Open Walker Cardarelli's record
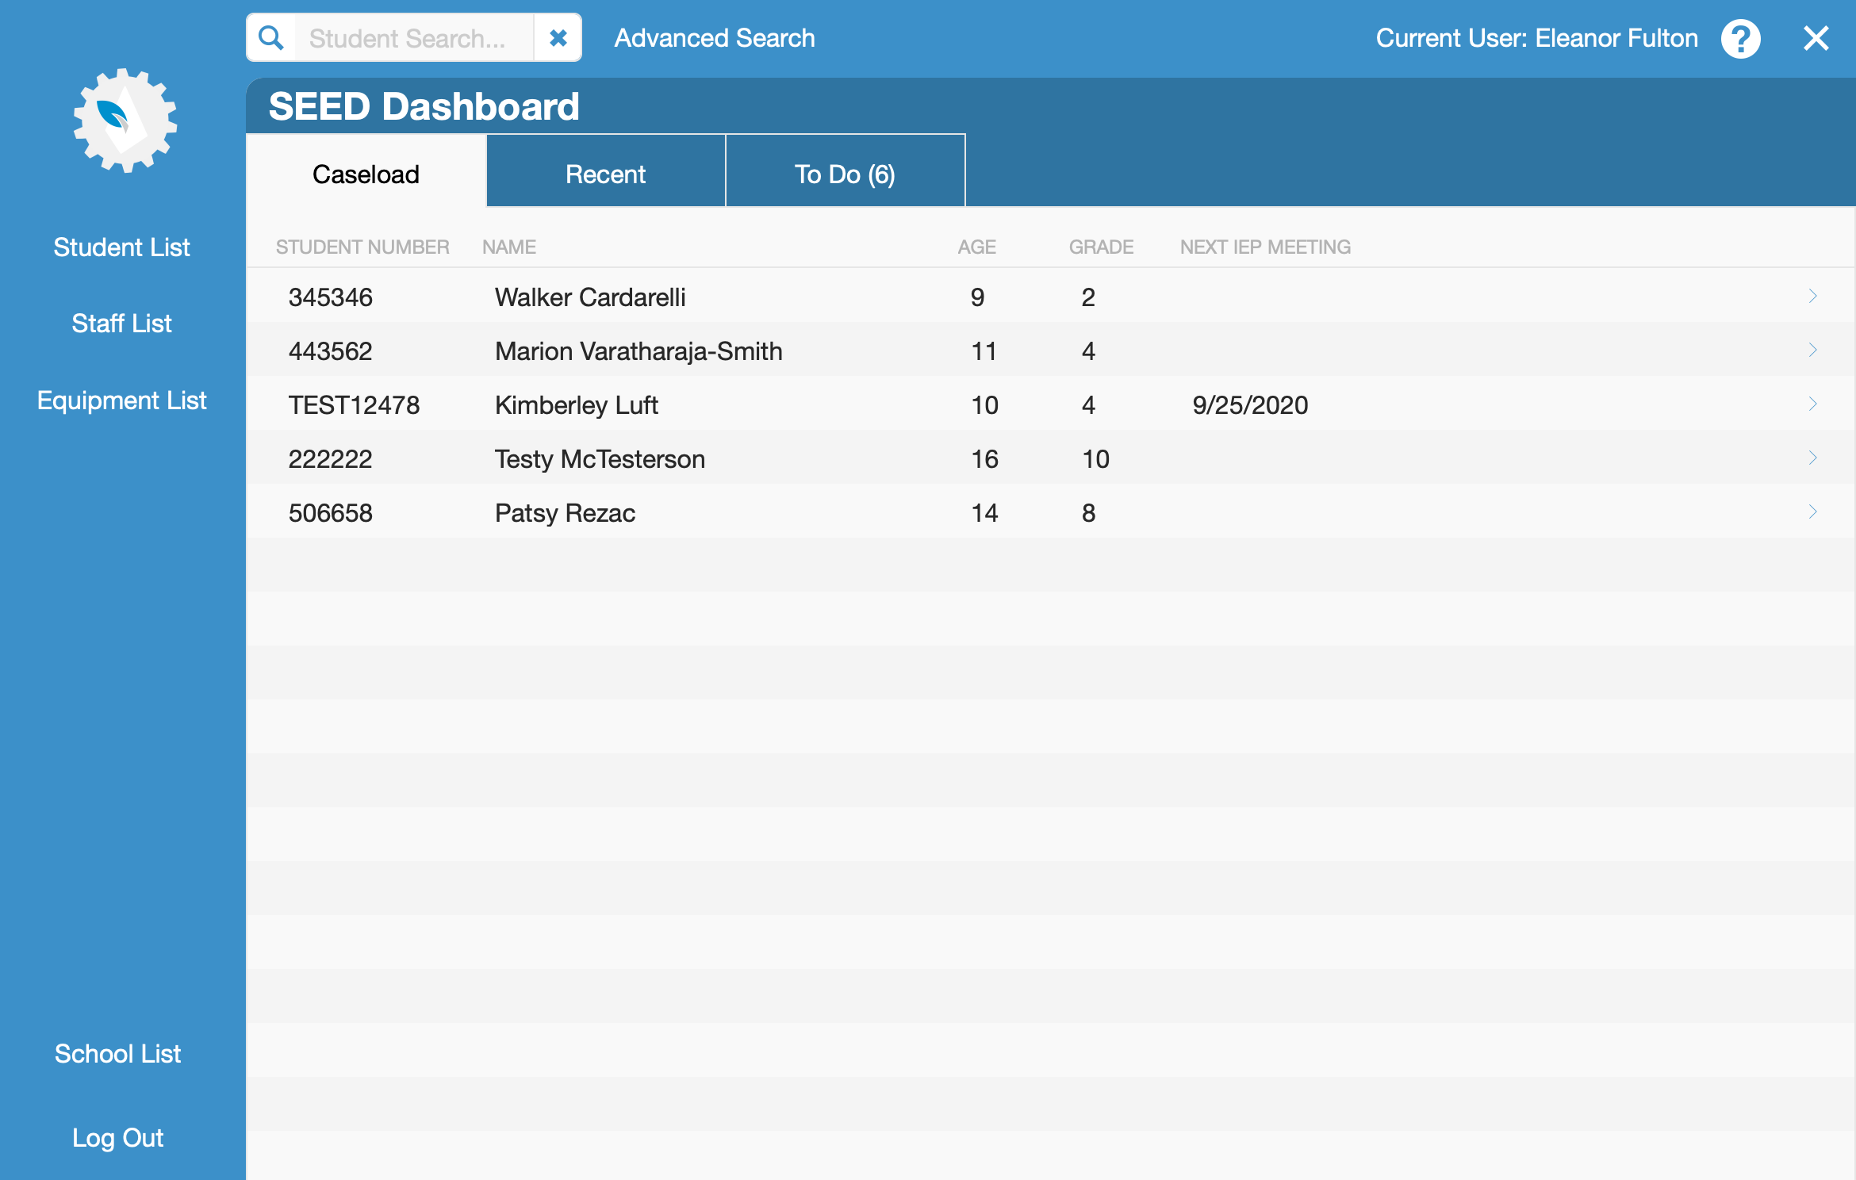1856x1180 pixels. click(x=590, y=297)
